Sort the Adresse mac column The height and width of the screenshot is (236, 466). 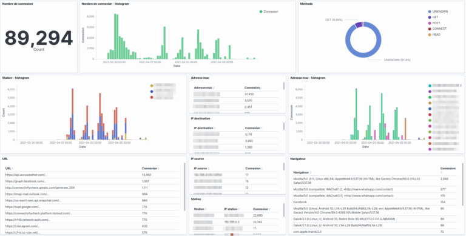point(204,88)
